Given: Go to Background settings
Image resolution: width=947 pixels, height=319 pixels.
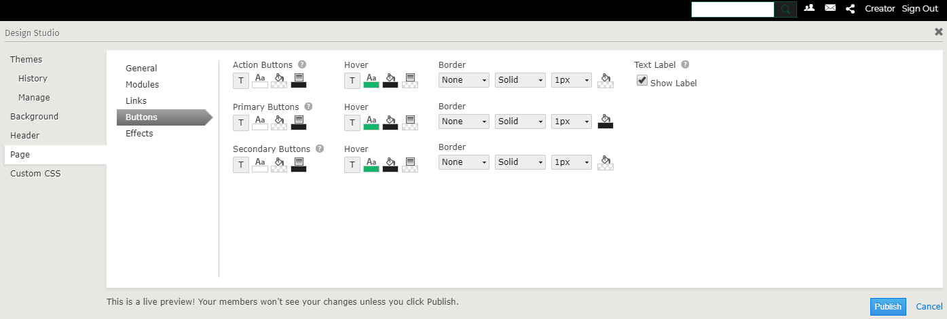Looking at the screenshot, I should tap(34, 117).
